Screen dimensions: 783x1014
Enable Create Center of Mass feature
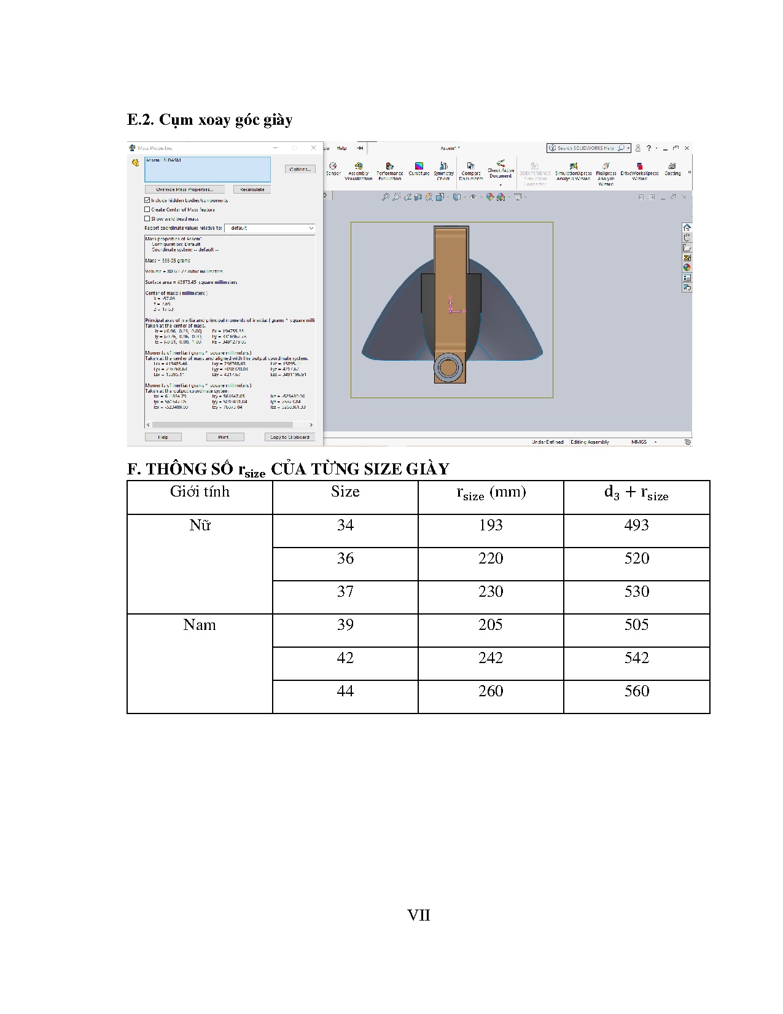tap(147, 210)
